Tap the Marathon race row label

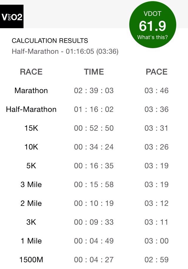pyautogui.click(x=31, y=90)
